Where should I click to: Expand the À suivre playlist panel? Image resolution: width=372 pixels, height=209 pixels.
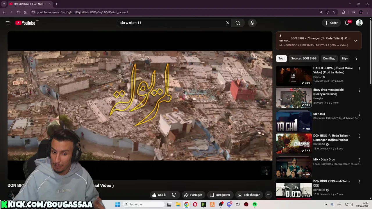(356, 41)
